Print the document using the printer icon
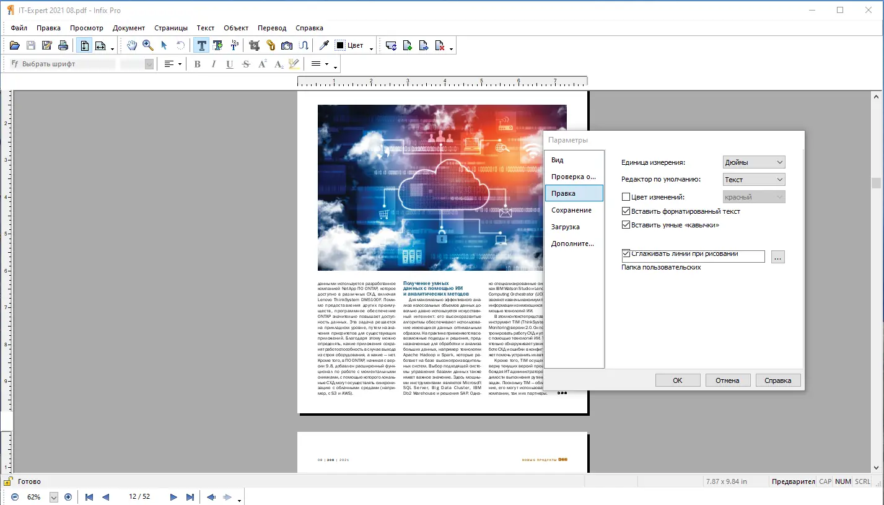The height and width of the screenshot is (505, 884). point(63,45)
